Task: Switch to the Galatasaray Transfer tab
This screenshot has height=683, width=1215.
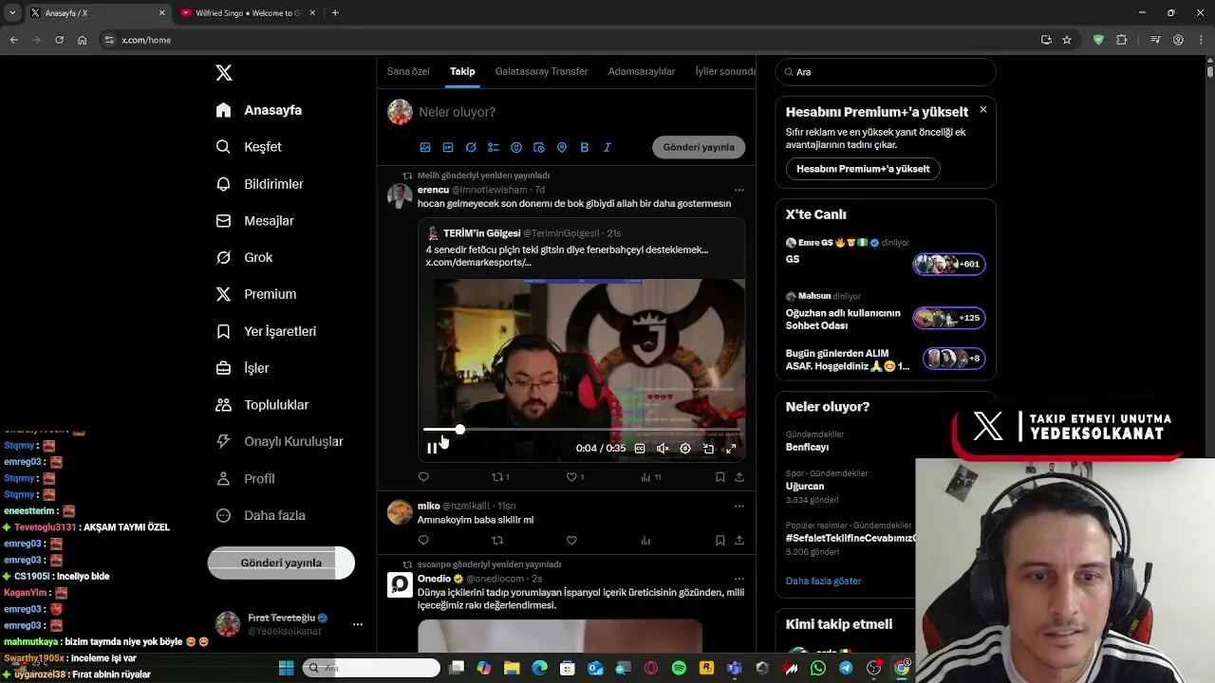Action: pyautogui.click(x=541, y=71)
